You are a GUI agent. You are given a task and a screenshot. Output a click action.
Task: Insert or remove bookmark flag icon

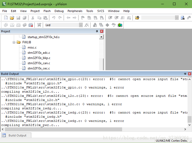coord(83,18)
